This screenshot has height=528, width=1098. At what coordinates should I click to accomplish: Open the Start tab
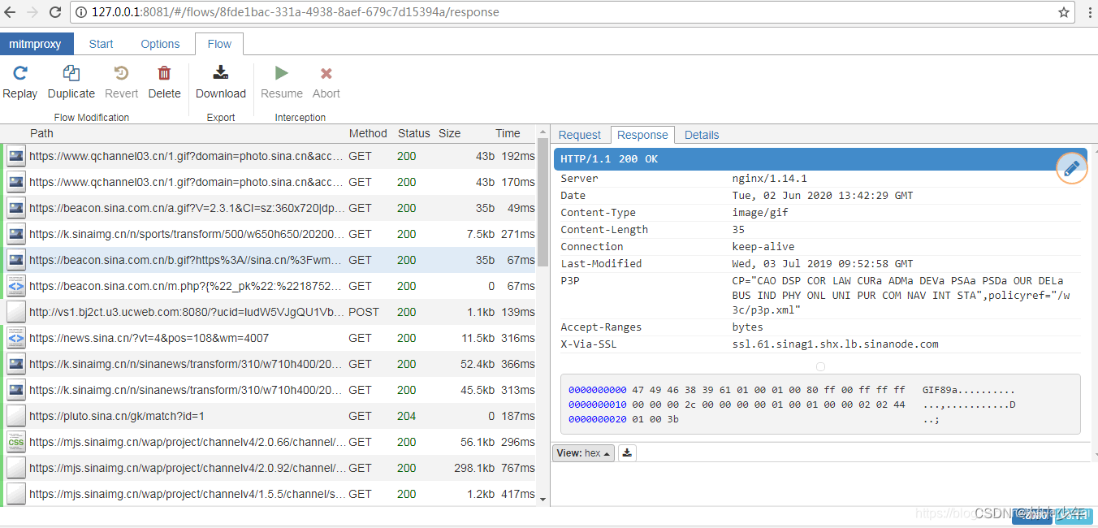(102, 44)
